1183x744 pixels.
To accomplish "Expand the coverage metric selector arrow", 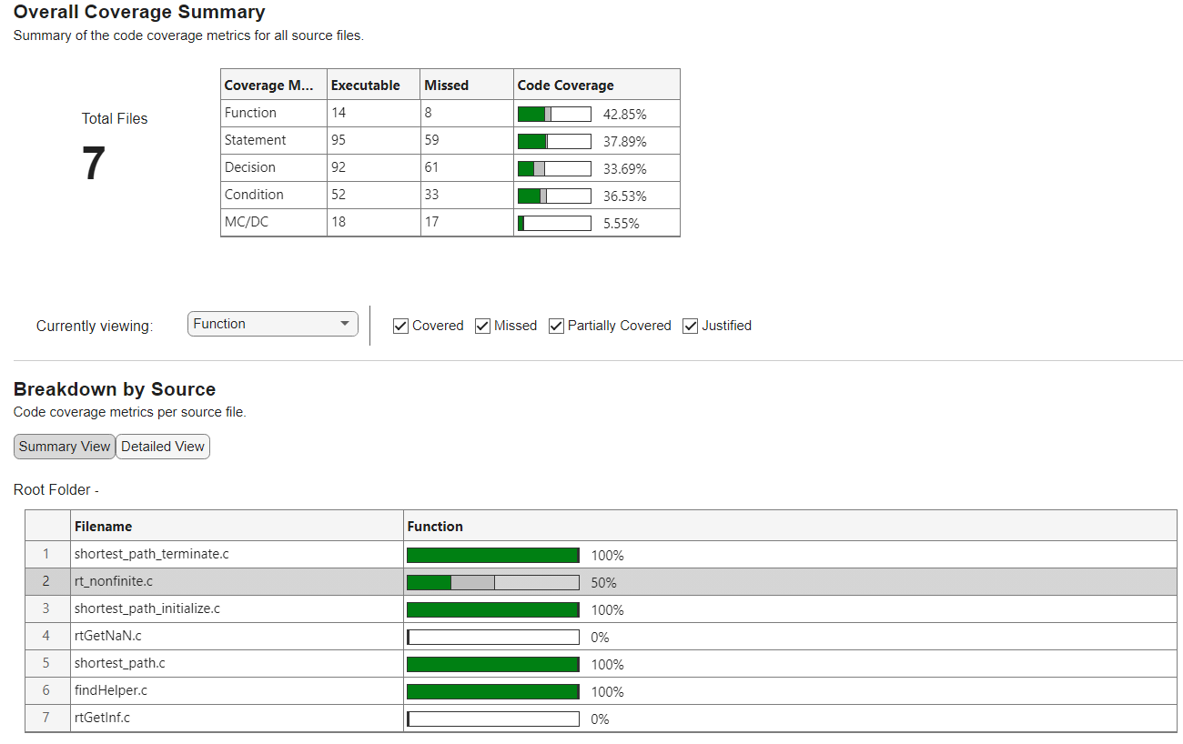I will pyautogui.click(x=346, y=324).
